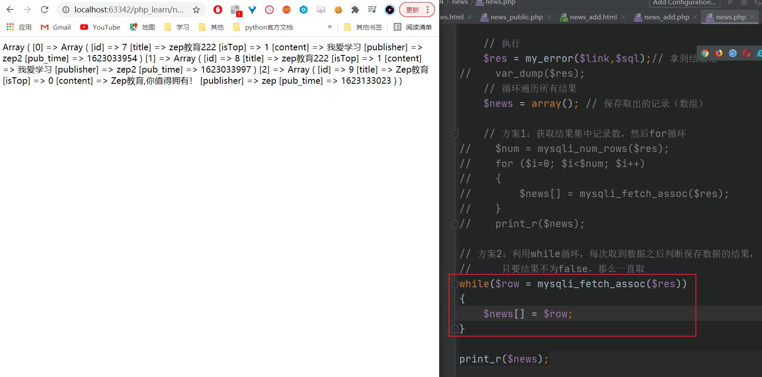Reload the localhost page
The height and width of the screenshot is (377, 762).
coord(44,9)
